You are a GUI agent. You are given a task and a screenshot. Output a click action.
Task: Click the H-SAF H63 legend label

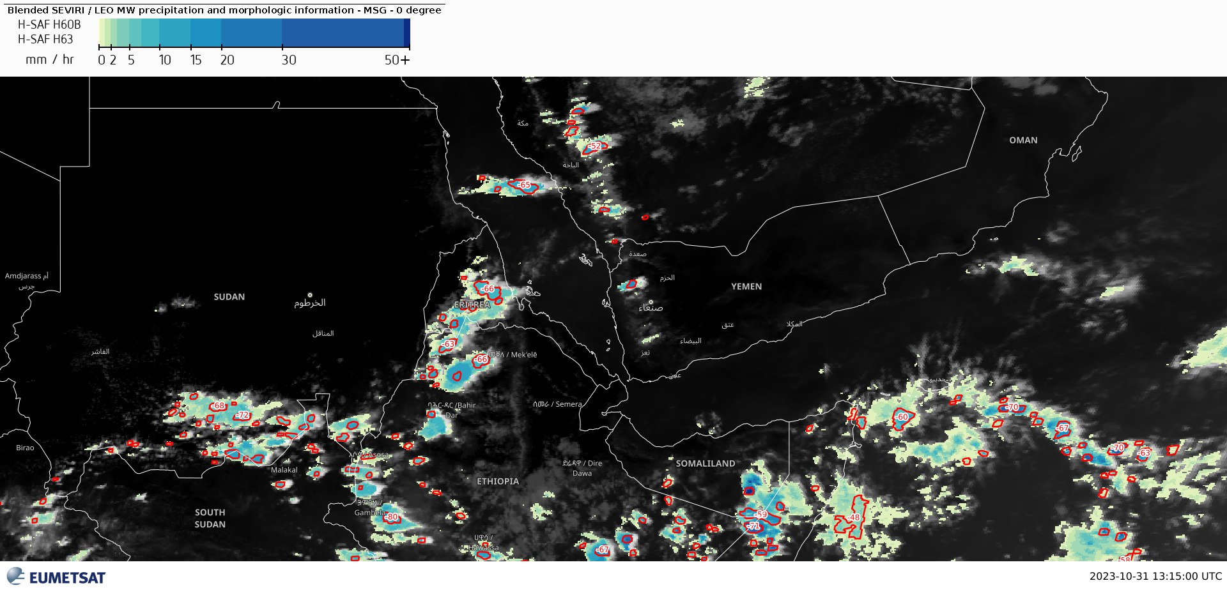tap(45, 40)
